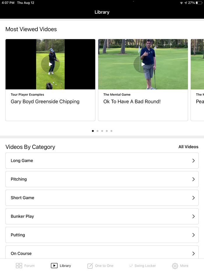The width and height of the screenshot is (204, 272).
Task: Open the On Course category row
Action: pyautogui.click(x=102, y=253)
